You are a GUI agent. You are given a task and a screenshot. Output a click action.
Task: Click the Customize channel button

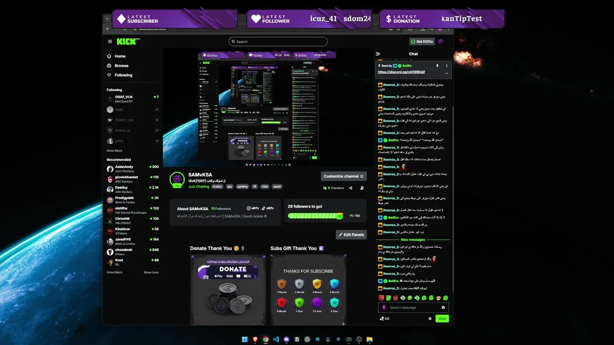(343, 176)
